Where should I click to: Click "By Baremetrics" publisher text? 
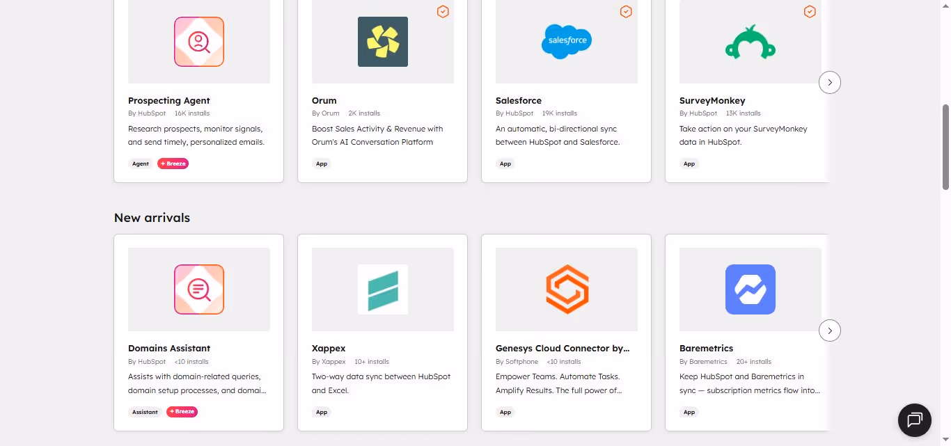[x=703, y=361]
